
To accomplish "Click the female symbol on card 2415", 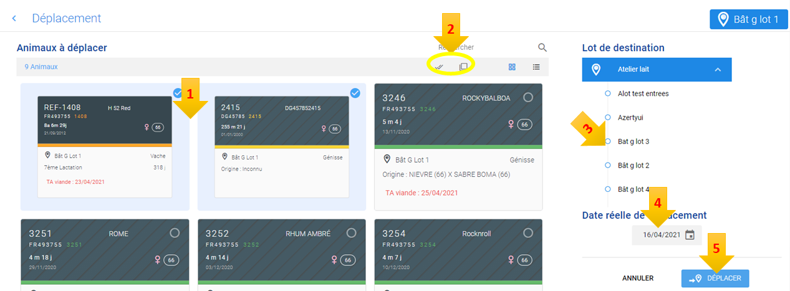I will [324, 128].
